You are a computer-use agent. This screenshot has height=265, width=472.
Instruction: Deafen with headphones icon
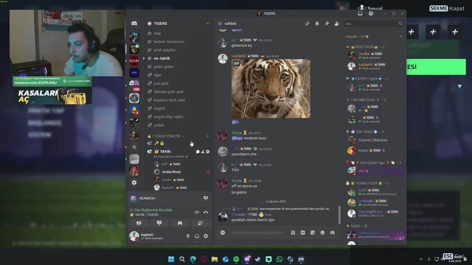tap(197, 236)
